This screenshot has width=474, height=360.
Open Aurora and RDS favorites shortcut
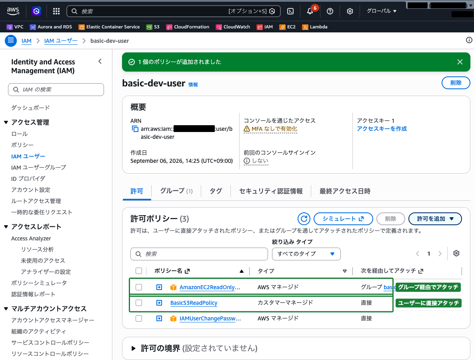(51, 27)
